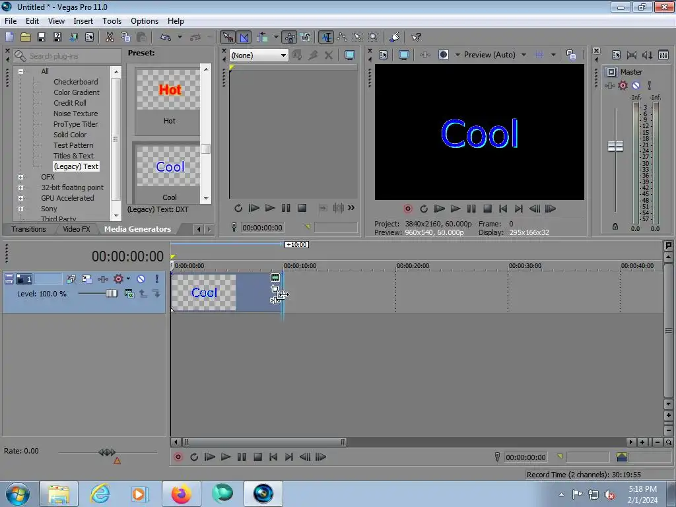Open the Track FX dropdown arrow on track 1

[x=128, y=279]
